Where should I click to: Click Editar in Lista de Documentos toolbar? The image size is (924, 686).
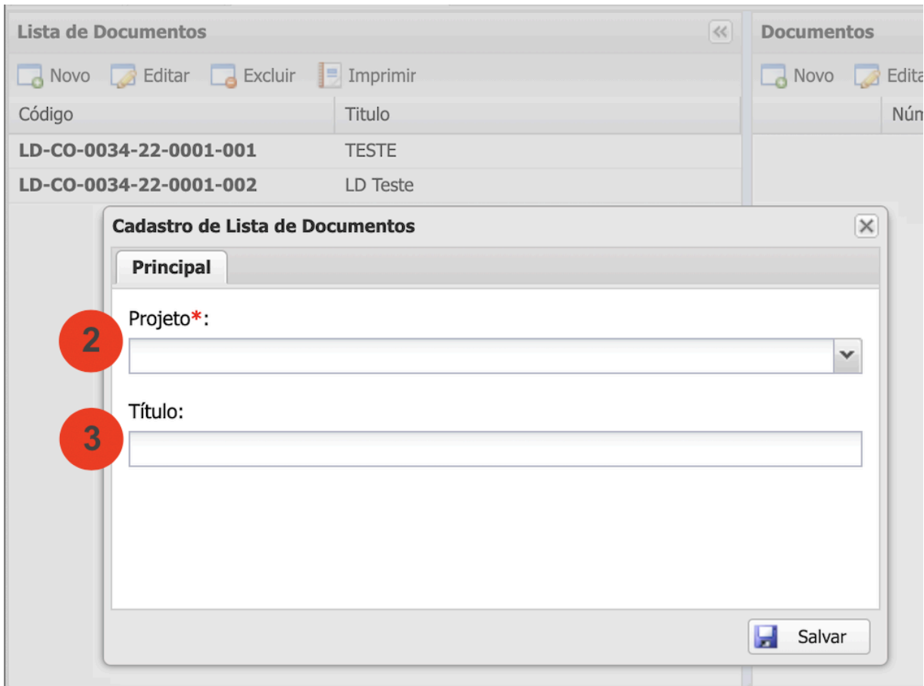coord(151,76)
